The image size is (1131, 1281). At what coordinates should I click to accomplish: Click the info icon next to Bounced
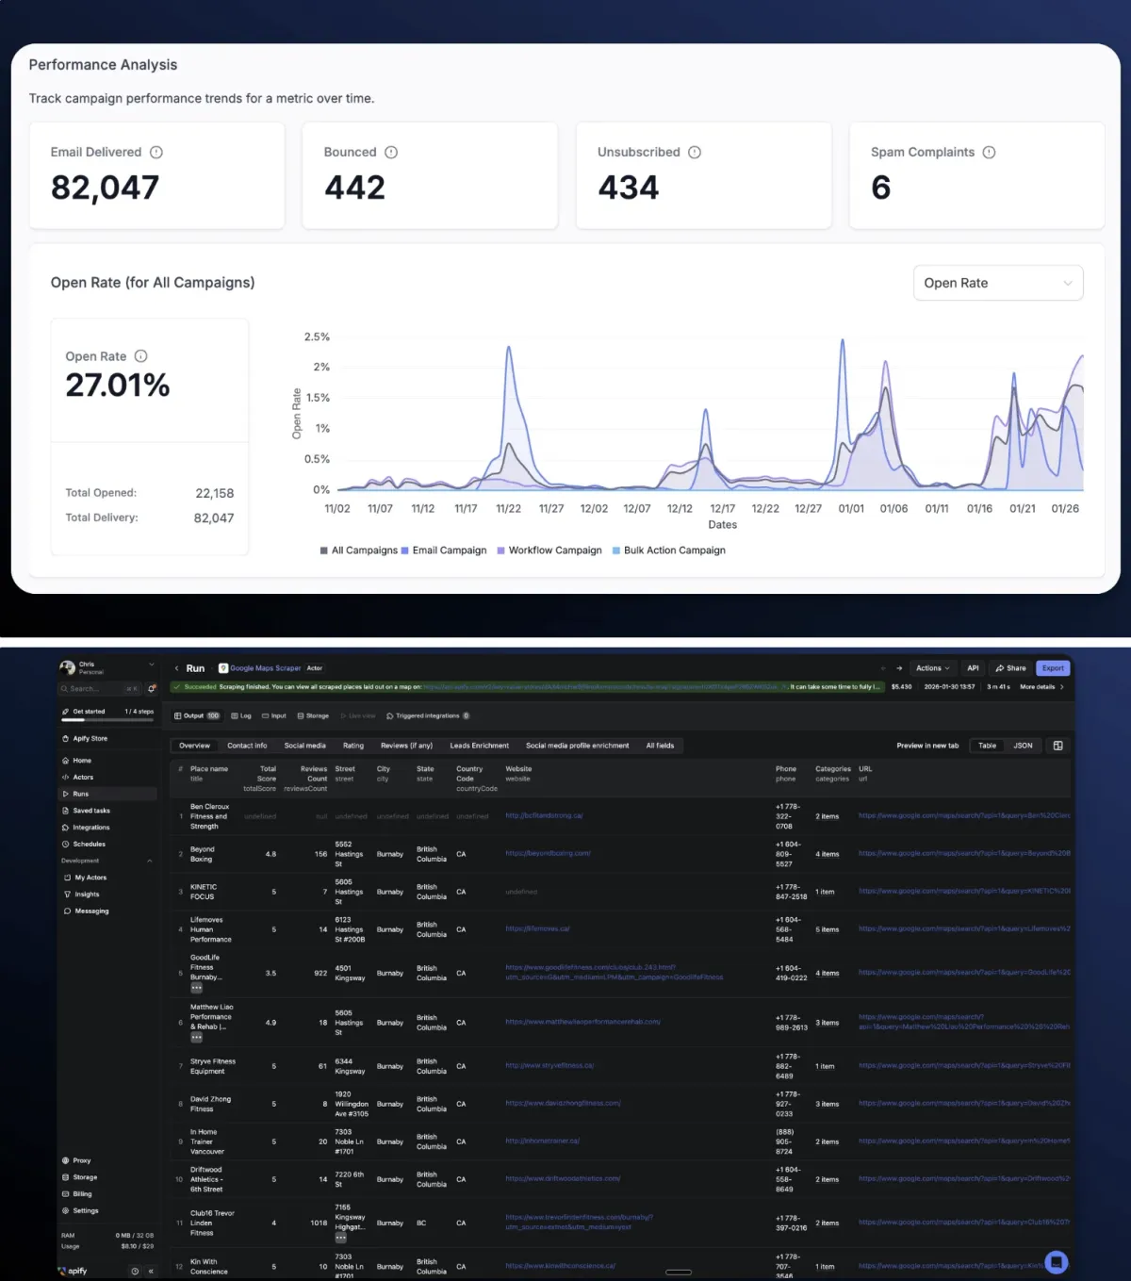click(391, 153)
